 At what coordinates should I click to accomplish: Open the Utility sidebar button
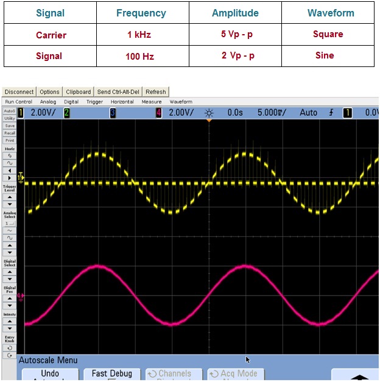pos(10,119)
